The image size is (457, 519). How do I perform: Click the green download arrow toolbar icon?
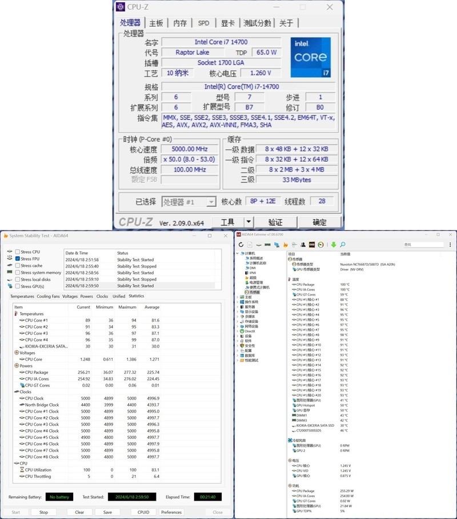(x=334, y=245)
